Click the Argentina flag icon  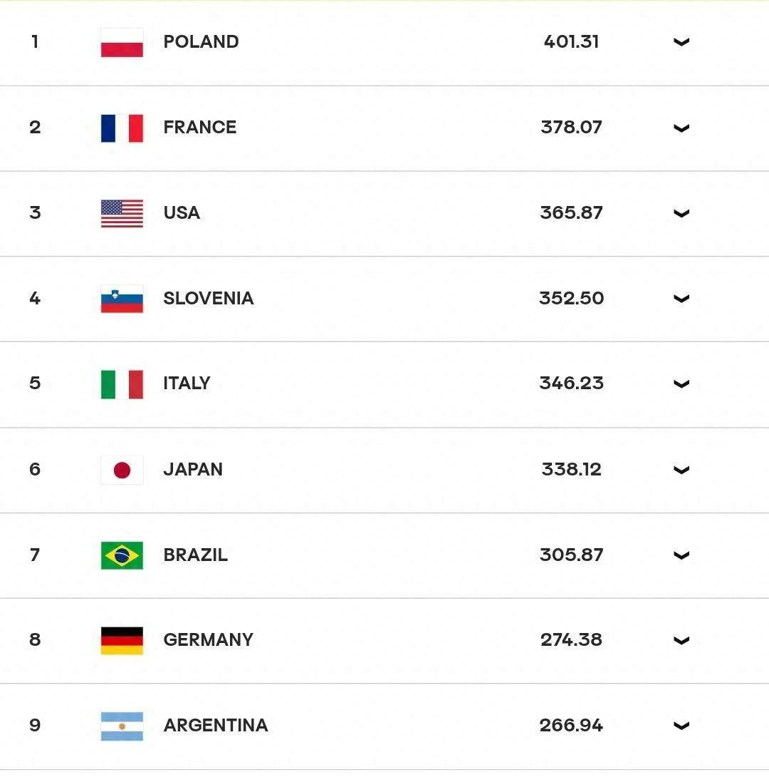point(122,726)
